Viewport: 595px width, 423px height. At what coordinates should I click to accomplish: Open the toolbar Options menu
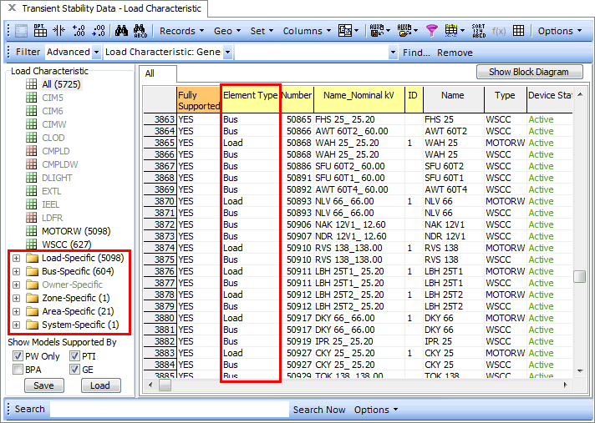pos(560,31)
